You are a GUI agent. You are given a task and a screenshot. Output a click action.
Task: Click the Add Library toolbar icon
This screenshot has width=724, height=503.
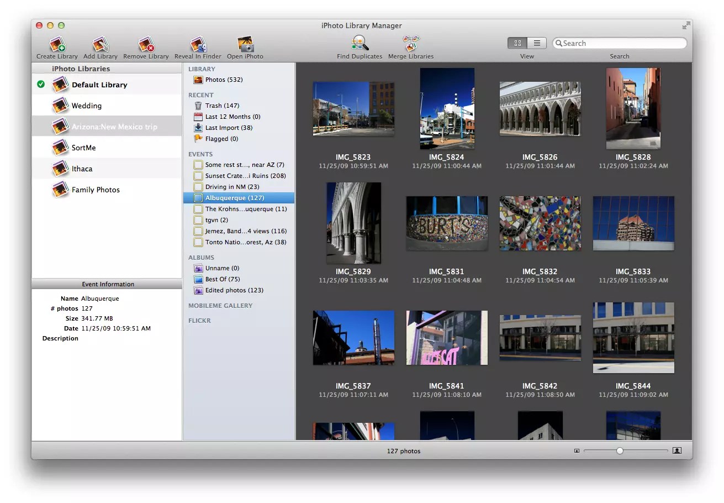click(100, 45)
